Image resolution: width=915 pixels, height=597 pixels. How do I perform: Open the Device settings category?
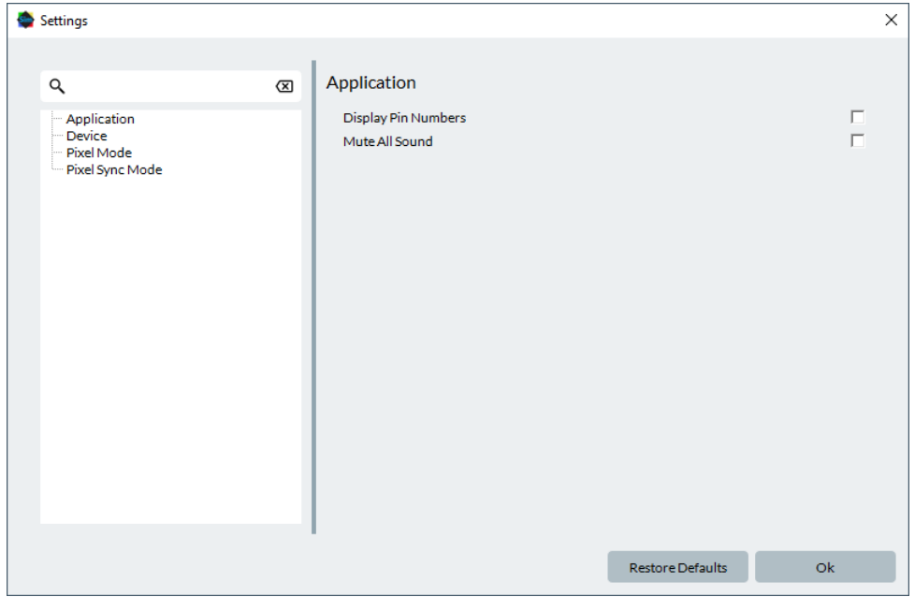tap(86, 136)
